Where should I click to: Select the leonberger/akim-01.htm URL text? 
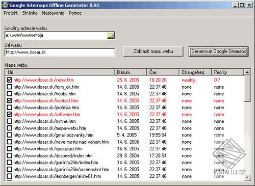coord(57,176)
